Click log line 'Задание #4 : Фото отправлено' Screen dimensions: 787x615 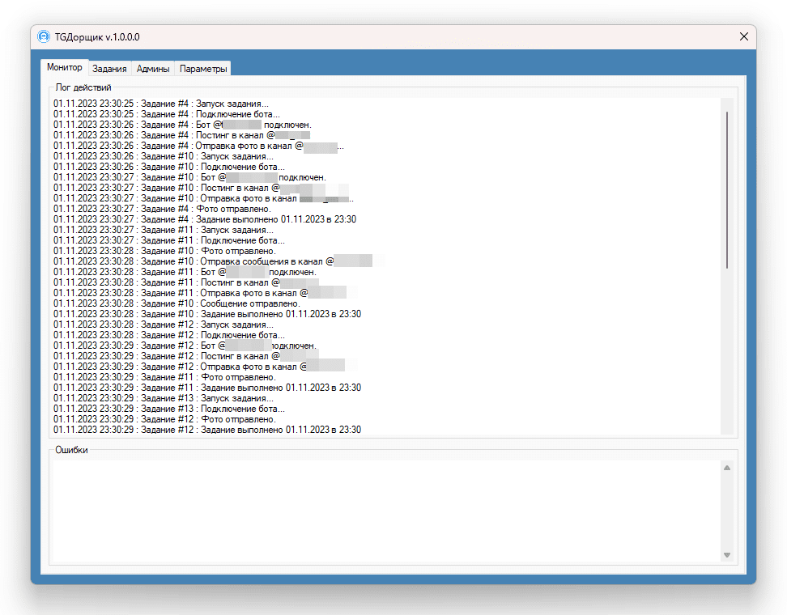click(x=162, y=209)
